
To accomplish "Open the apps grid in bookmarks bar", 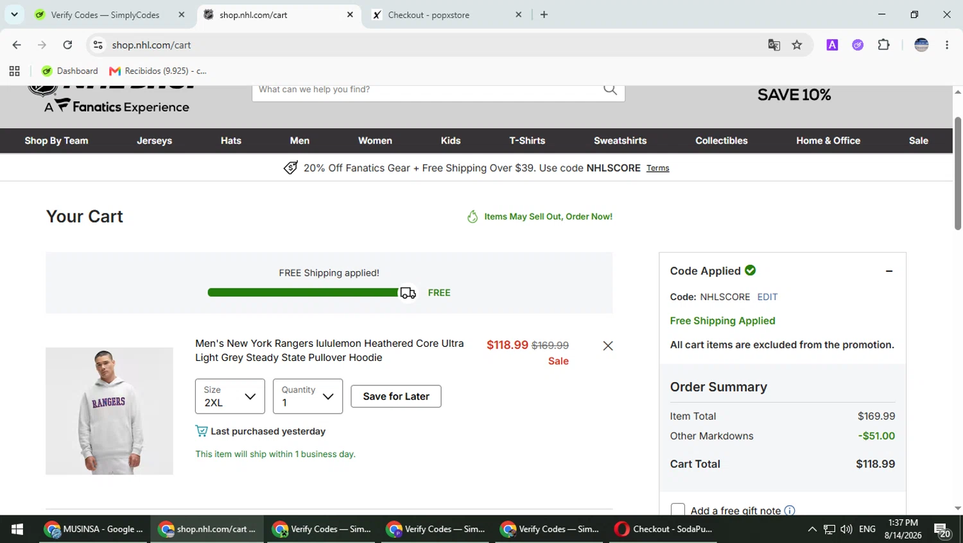I will coord(14,71).
